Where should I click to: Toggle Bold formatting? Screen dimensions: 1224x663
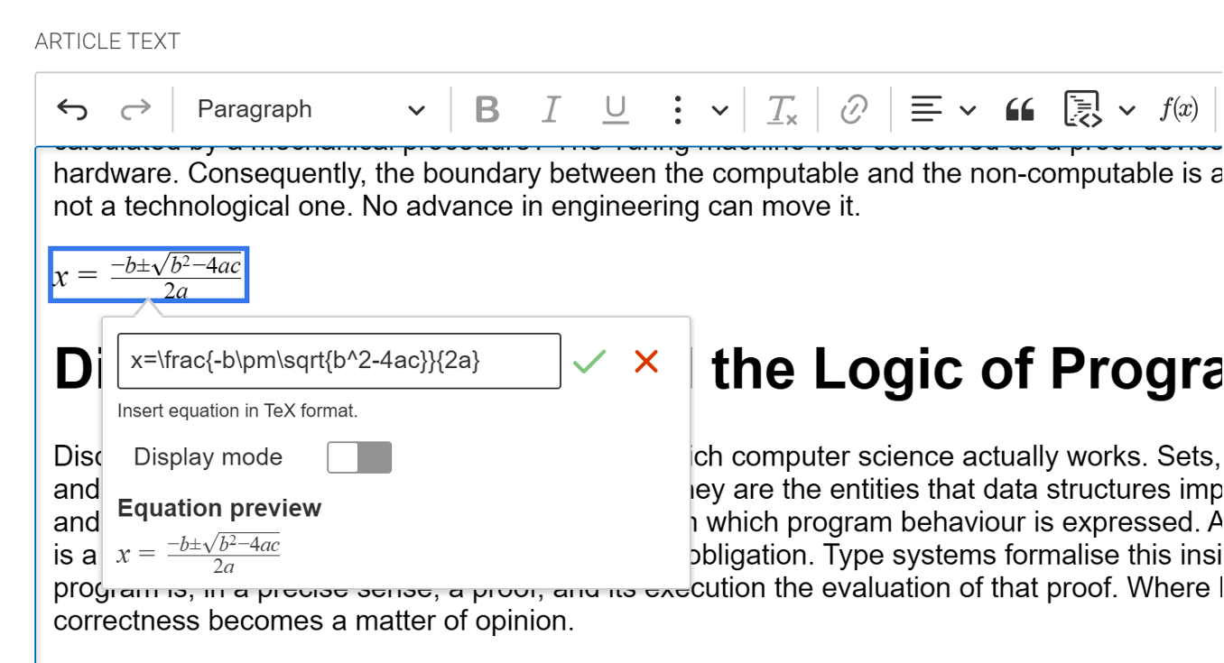click(x=487, y=110)
